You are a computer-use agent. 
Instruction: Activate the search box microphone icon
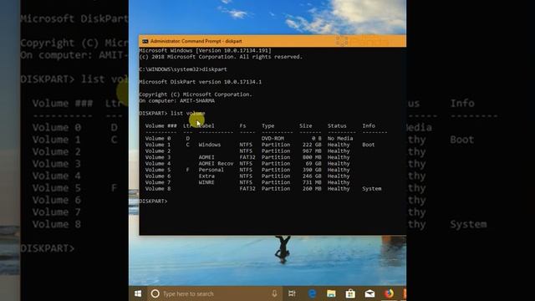[x=274, y=293]
